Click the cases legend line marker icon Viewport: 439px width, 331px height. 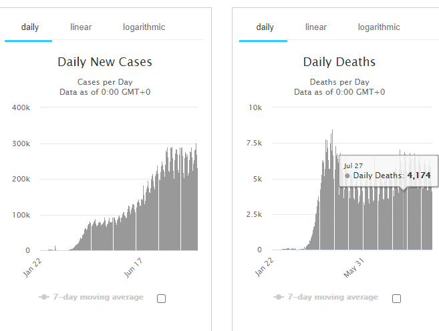(45, 297)
